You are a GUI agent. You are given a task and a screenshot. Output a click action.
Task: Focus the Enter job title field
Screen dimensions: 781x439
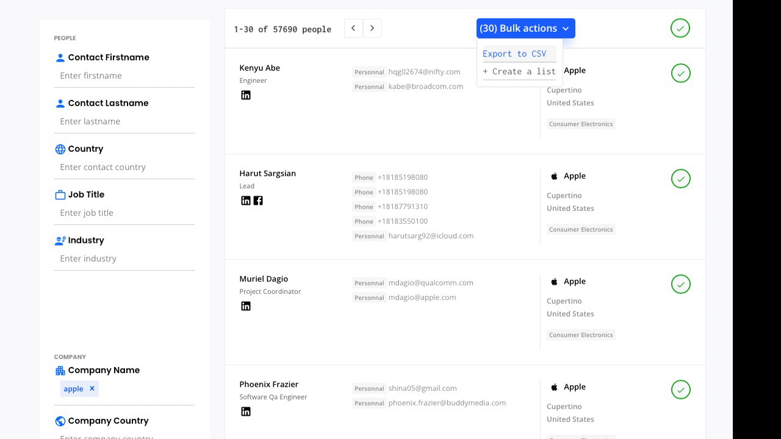pos(124,213)
